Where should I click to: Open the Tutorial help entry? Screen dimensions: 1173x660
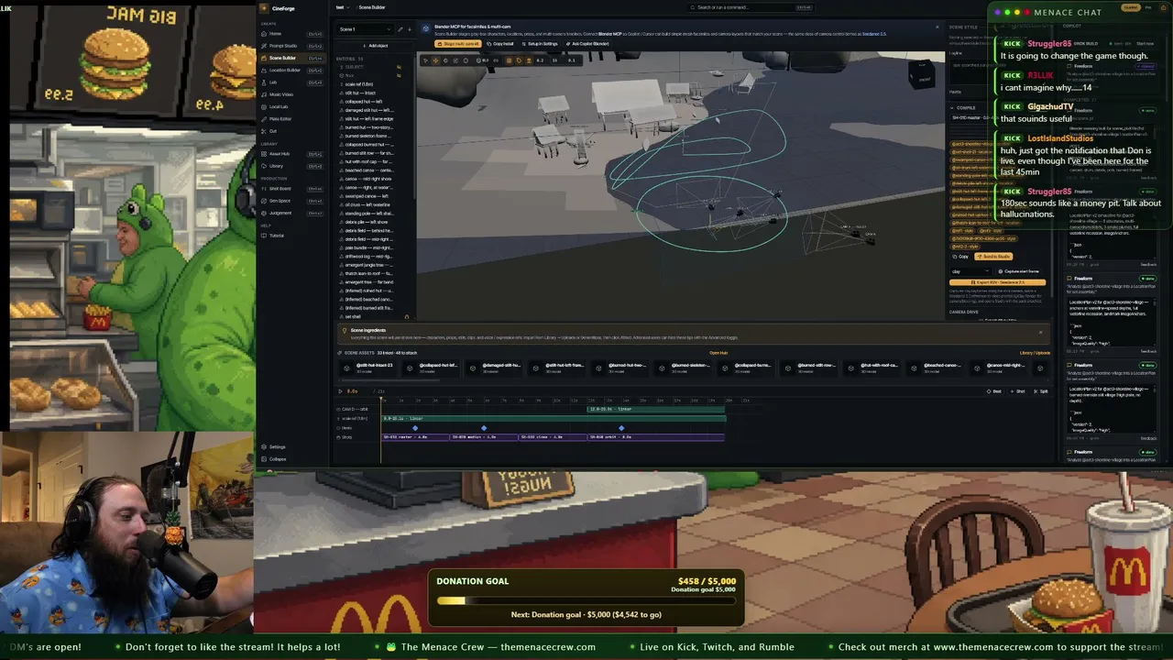tap(291, 236)
